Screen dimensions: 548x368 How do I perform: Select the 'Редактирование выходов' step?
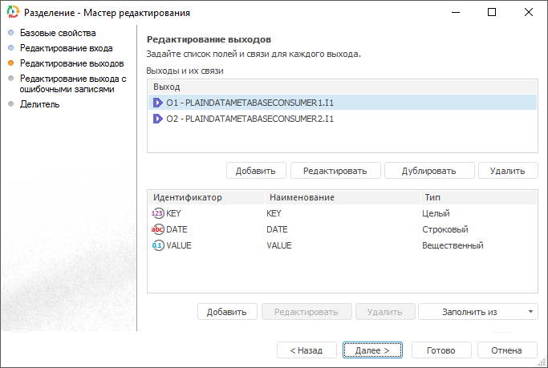(71, 63)
